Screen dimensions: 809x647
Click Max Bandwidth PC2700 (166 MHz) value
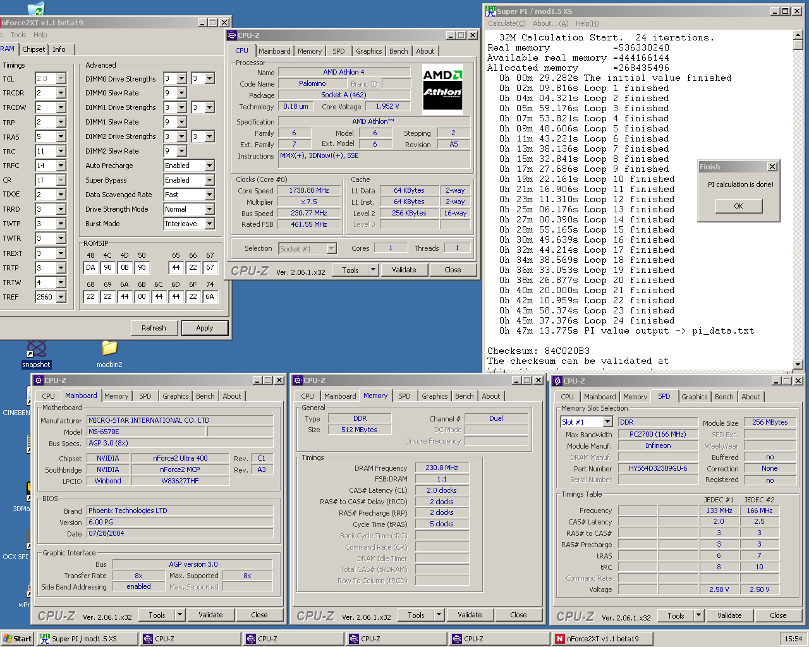pyautogui.click(x=658, y=434)
